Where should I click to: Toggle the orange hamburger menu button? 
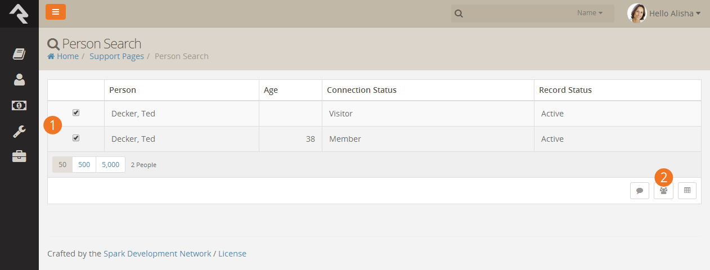coord(56,12)
